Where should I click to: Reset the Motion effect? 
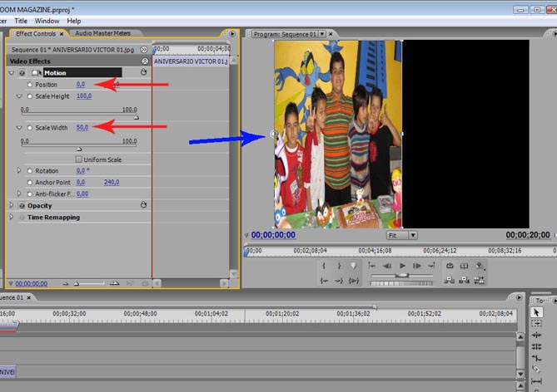tap(143, 73)
